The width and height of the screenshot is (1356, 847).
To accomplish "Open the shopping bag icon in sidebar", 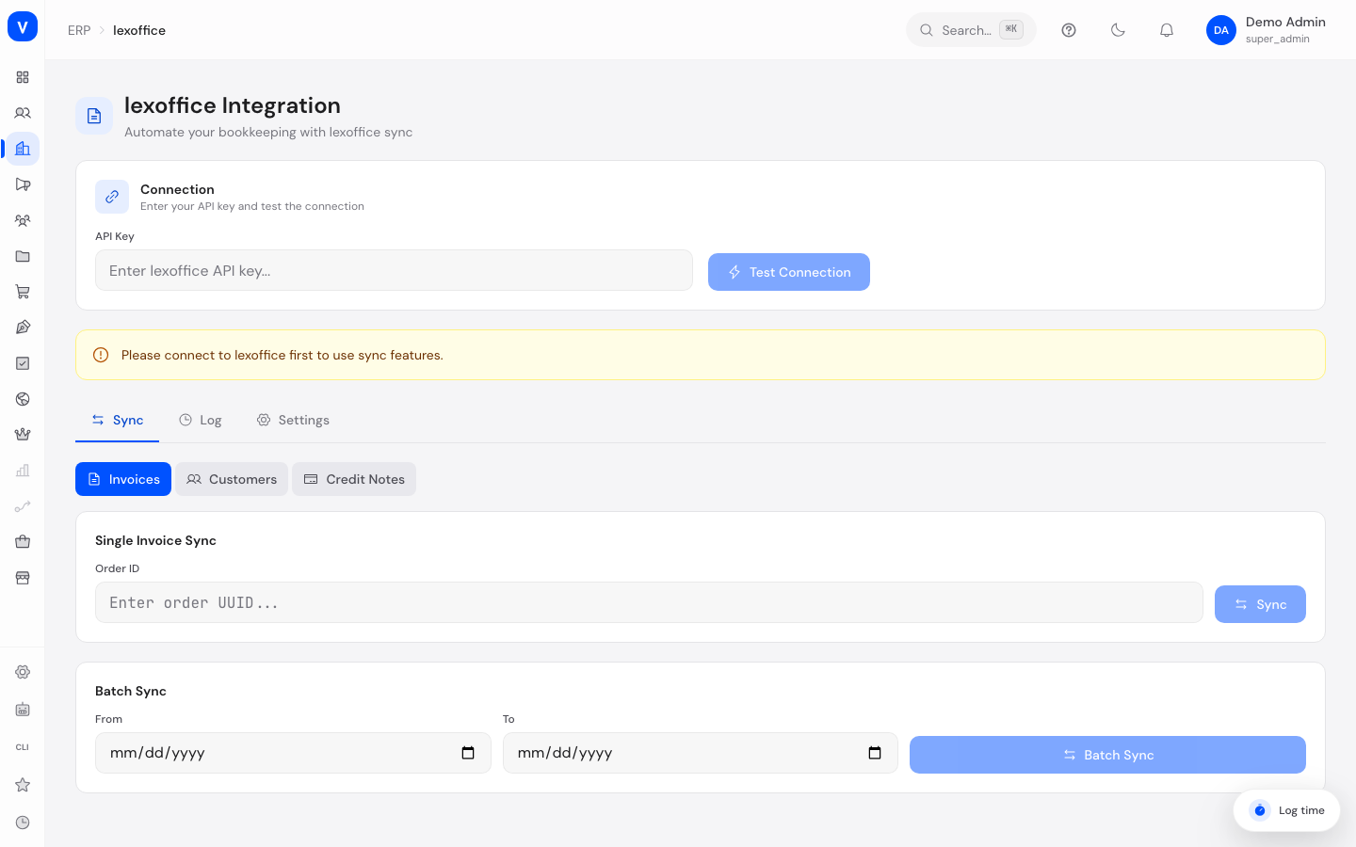I will pos(23,542).
